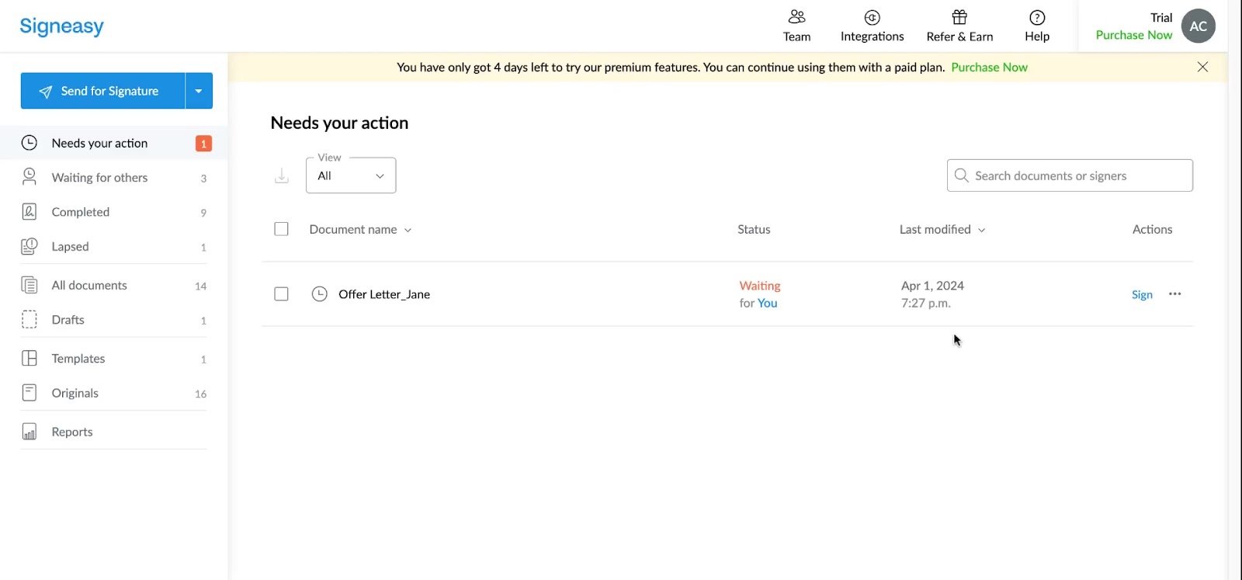Open the Send for Signature dropdown arrow
1242x580 pixels.
(x=199, y=91)
